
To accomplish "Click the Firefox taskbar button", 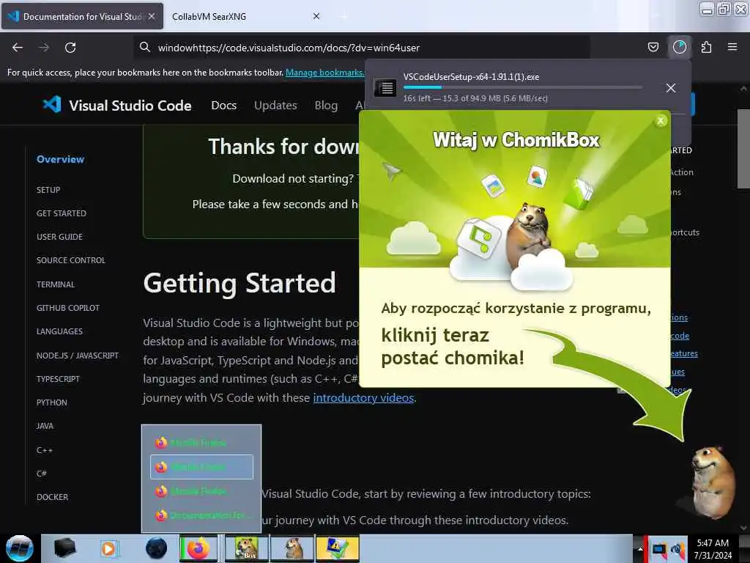I will pyautogui.click(x=198, y=548).
